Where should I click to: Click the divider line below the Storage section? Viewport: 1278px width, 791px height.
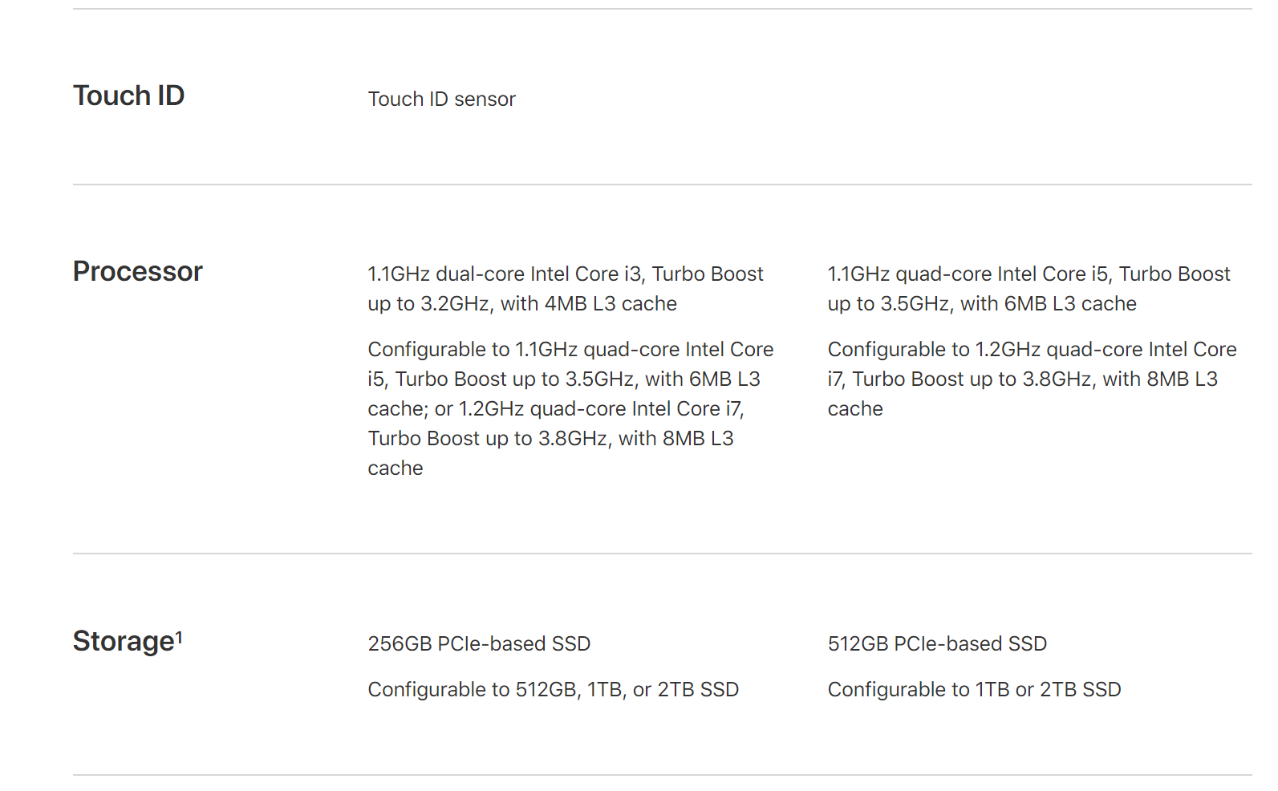662,775
